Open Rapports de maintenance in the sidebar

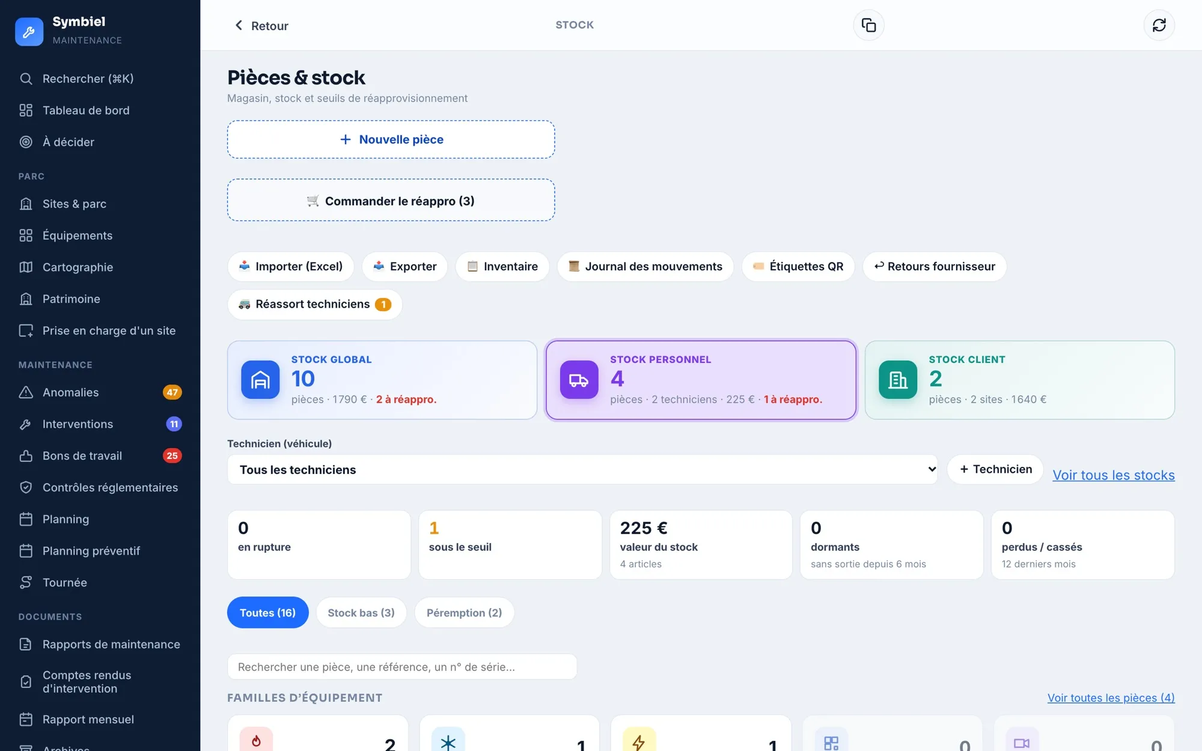pos(100,645)
